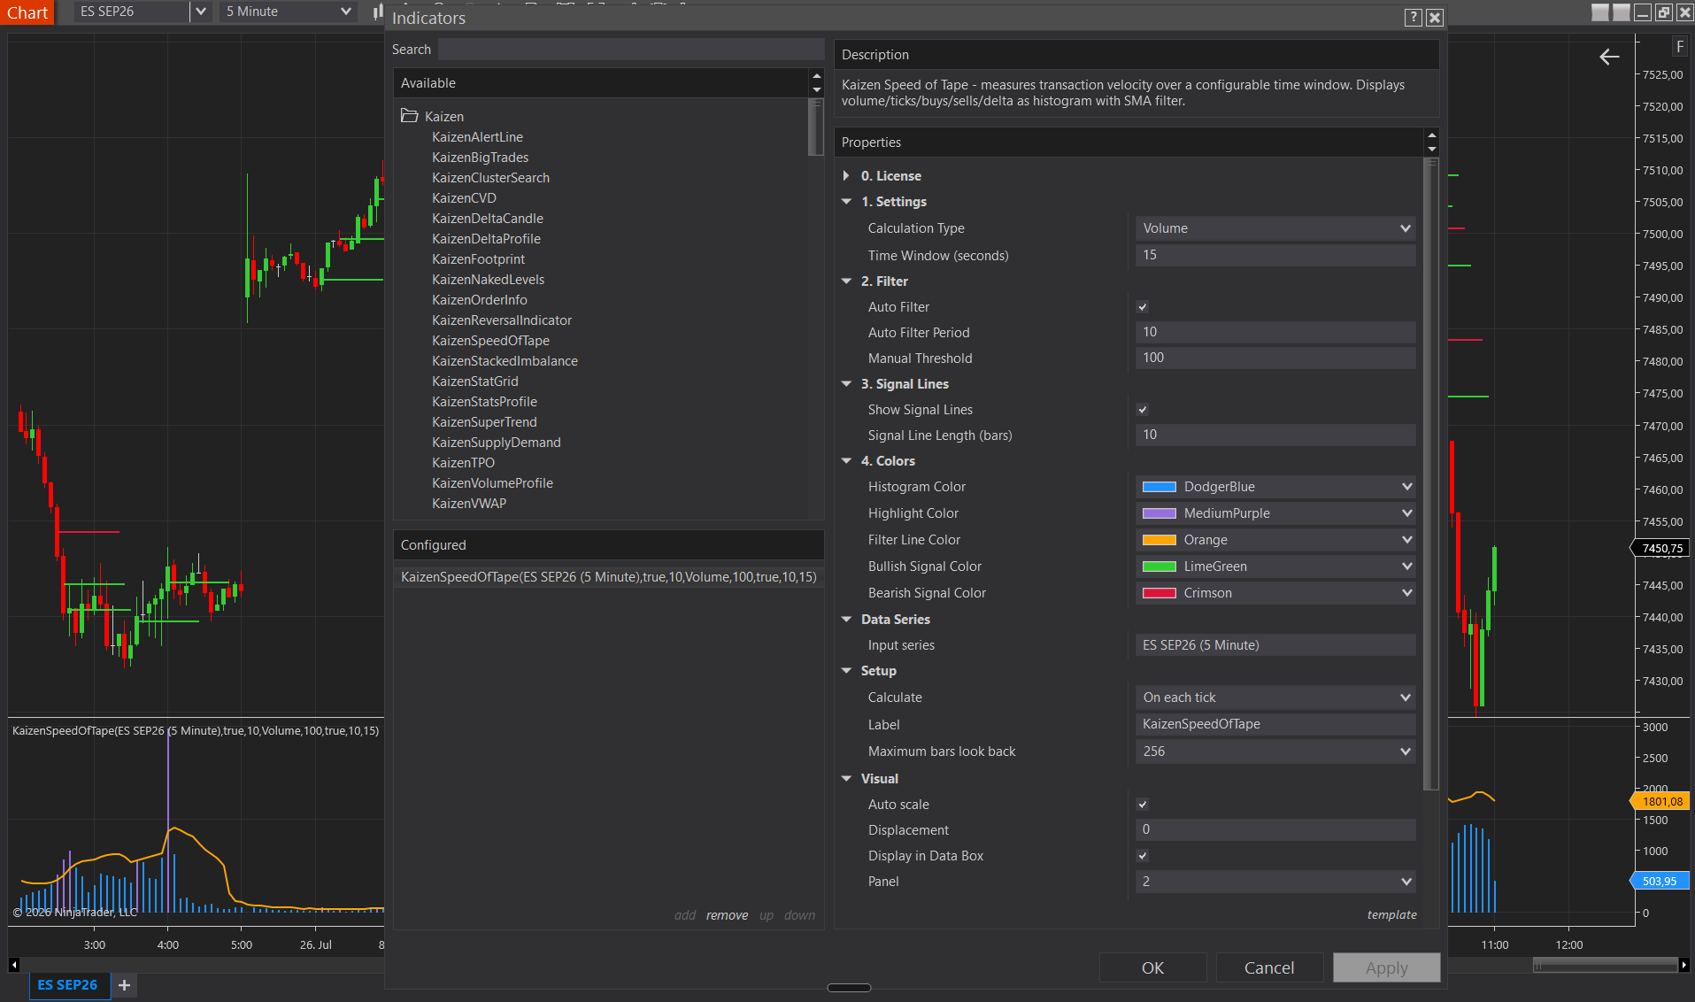The width and height of the screenshot is (1695, 1002).
Task: Uncheck the Auto scale checkbox
Action: [x=1143, y=805]
